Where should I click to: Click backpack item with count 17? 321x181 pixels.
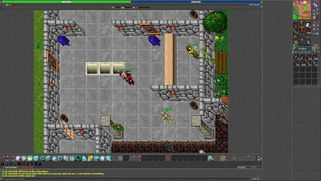(x=308, y=63)
